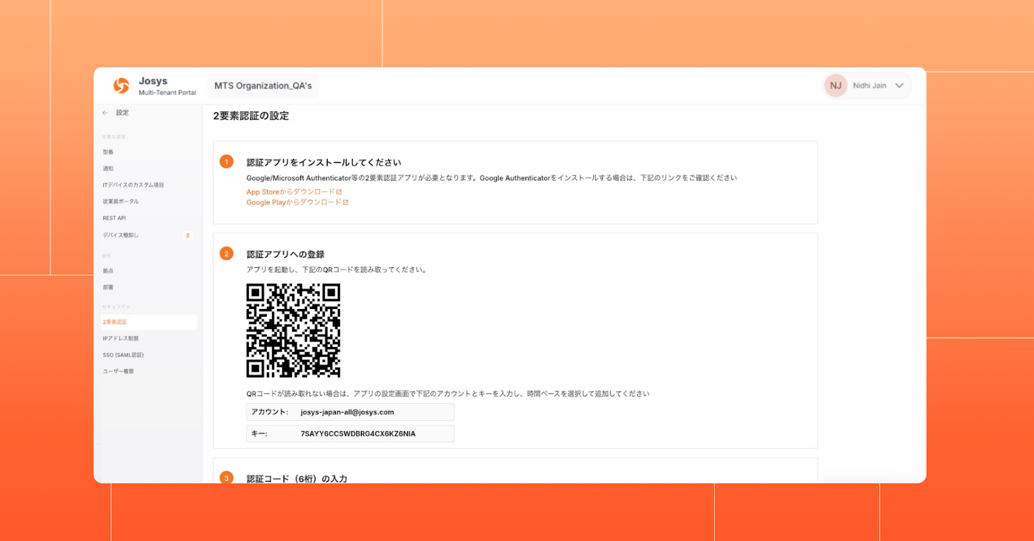
Task: Click heading 認証アプリへの登録
Action: pyautogui.click(x=286, y=255)
